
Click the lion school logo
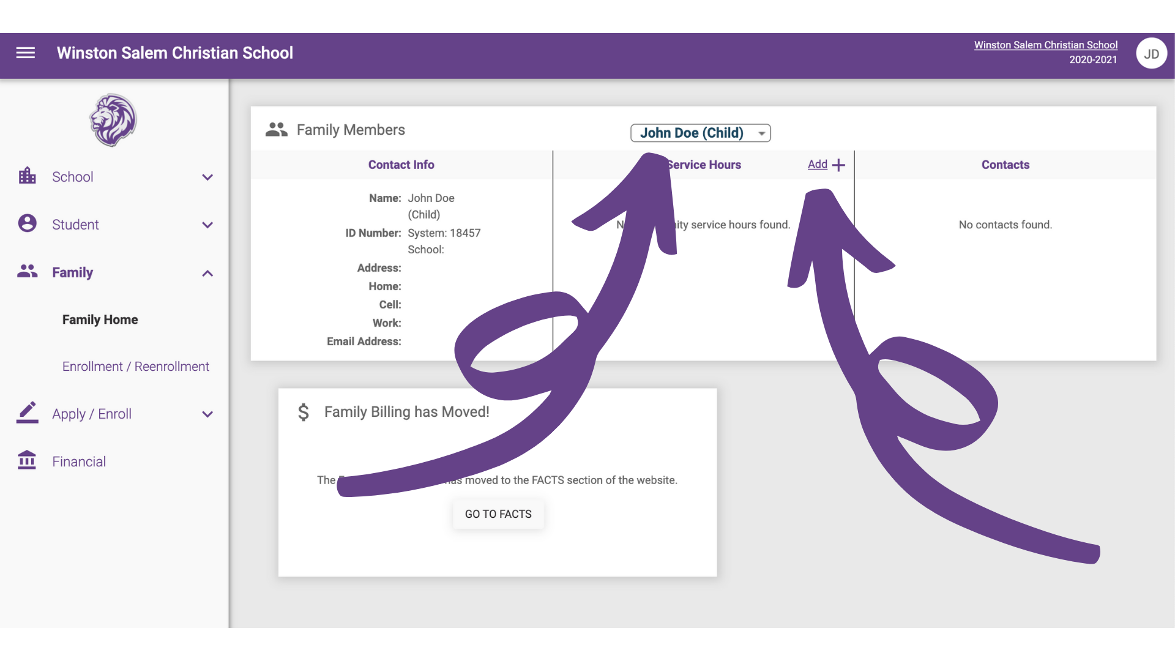tap(113, 120)
